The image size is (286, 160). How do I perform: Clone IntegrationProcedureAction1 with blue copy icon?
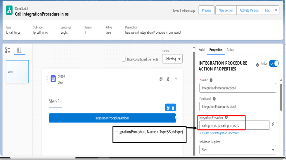[x=168, y=108]
